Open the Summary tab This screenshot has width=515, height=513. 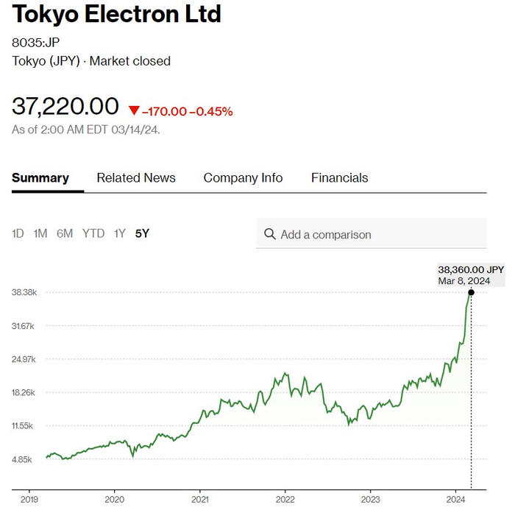coord(40,177)
